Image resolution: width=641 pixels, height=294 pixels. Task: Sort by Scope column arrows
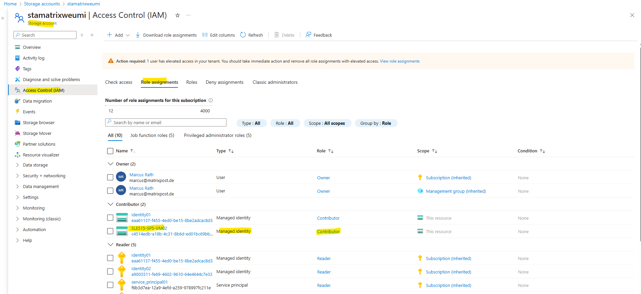click(x=435, y=151)
